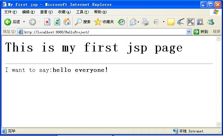Open the Favorites (收藏夹) star button
This screenshot has width=223, height=136.
104,22
